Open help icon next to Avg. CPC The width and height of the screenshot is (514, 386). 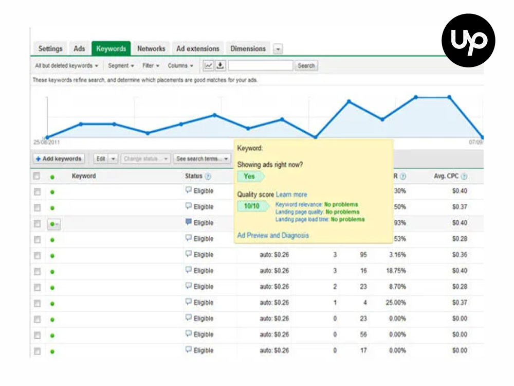(x=464, y=177)
